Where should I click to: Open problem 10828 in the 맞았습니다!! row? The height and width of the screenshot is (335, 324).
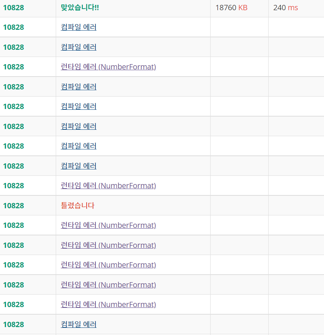tap(14, 8)
